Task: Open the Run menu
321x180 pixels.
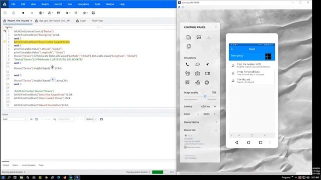Action: click(70, 4)
